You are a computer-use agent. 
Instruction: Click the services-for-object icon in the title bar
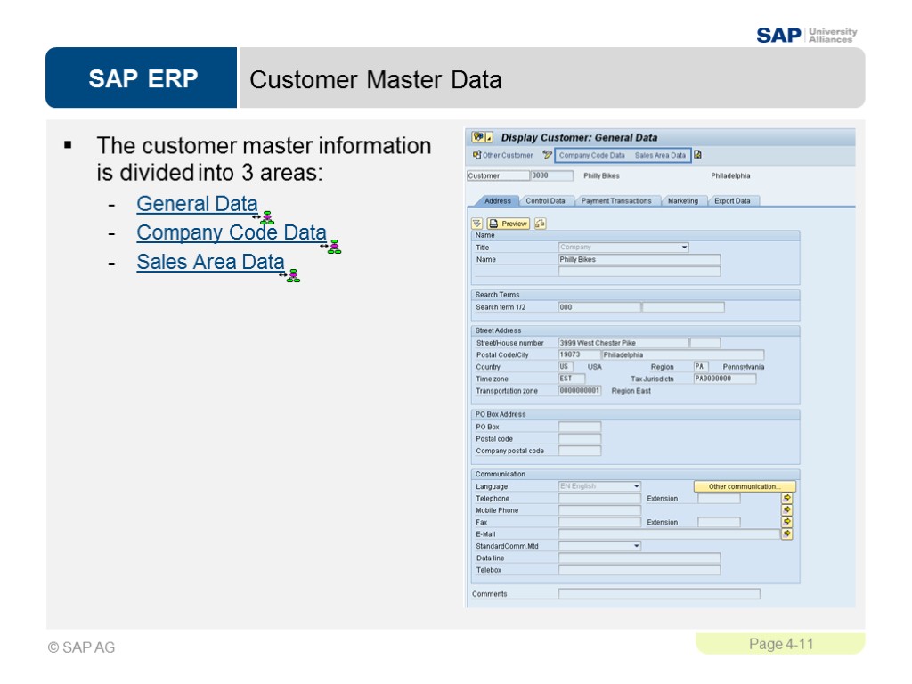477,137
